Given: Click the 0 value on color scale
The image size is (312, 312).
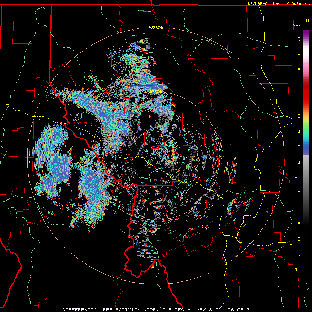Looking at the screenshot, I should tap(299, 147).
